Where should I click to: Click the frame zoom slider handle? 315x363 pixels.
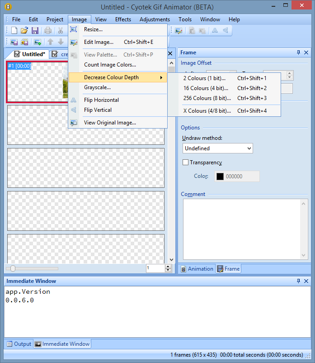(x=13, y=268)
